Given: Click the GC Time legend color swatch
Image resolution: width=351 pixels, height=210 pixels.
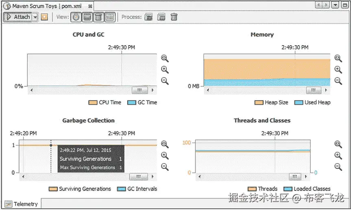Looking at the screenshot, I should pos(132,103).
